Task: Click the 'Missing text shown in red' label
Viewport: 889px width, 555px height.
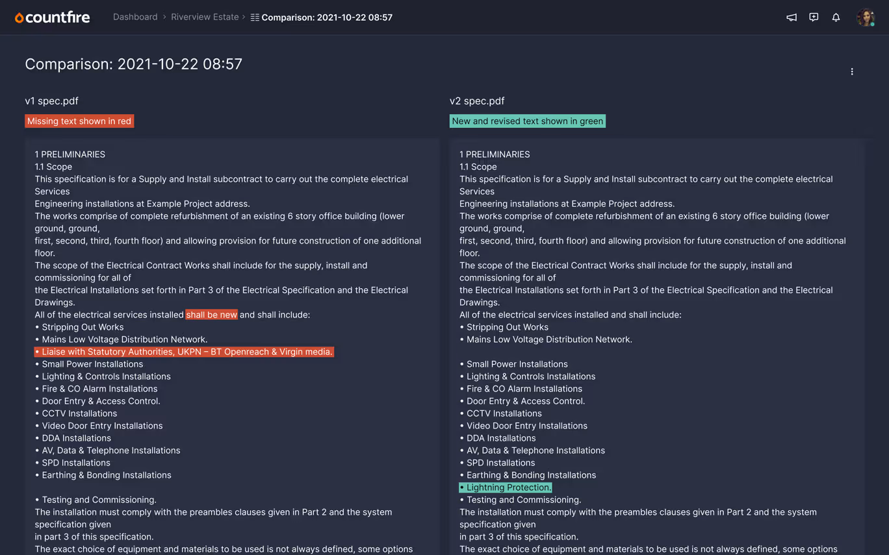Action: [79, 121]
